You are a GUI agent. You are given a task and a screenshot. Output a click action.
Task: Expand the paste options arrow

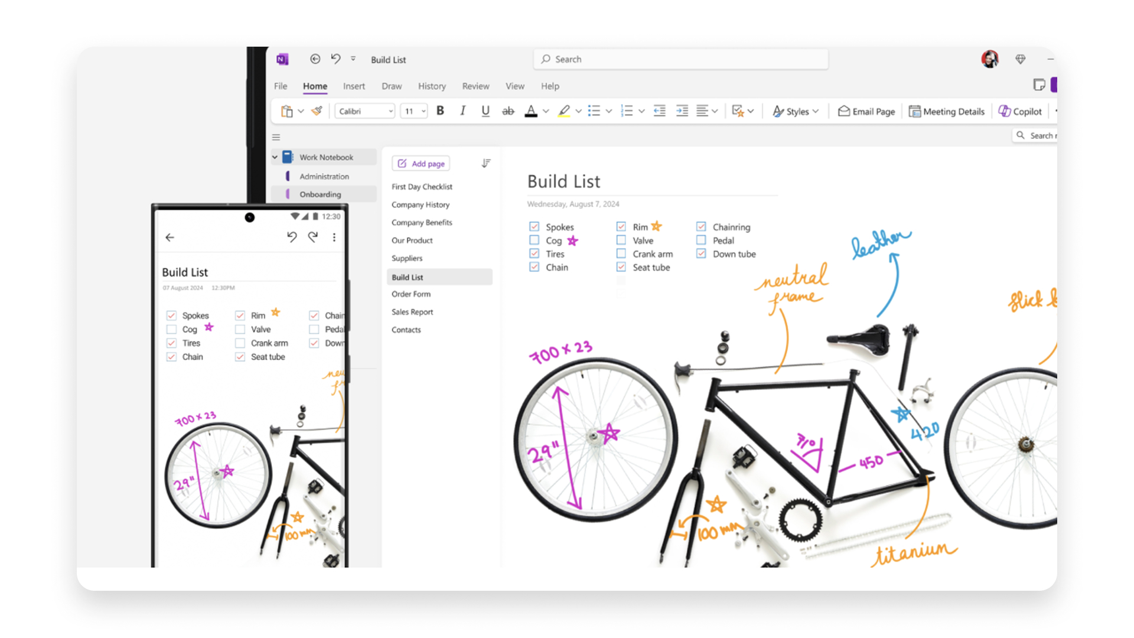301,111
